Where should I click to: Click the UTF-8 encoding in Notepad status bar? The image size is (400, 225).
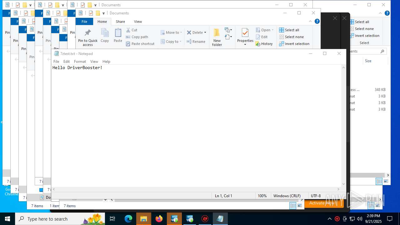316,196
